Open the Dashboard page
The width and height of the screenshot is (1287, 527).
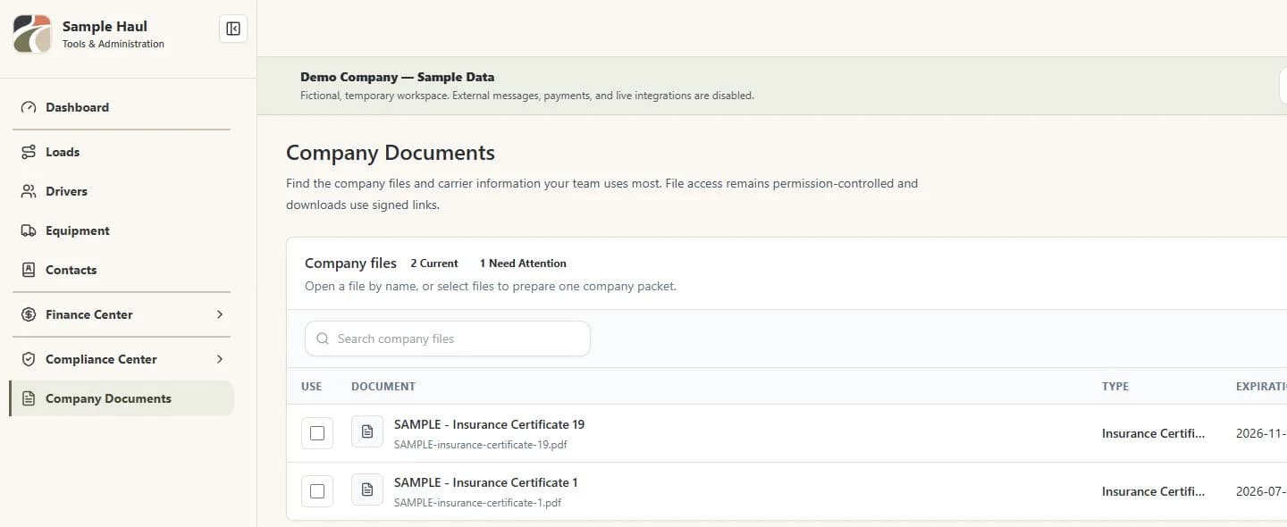(x=122, y=107)
